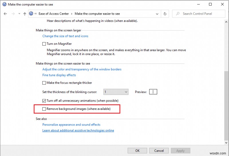Open 'Learn about additional assistive technologies online'
The width and height of the screenshot is (229, 156).
tap(78, 130)
